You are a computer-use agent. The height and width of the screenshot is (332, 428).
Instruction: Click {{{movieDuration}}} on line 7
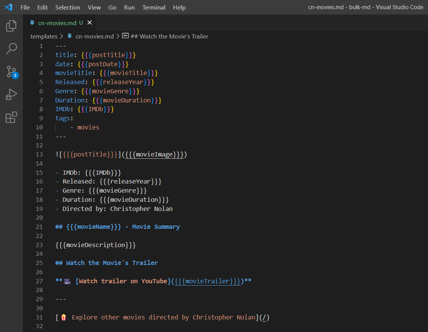127,100
